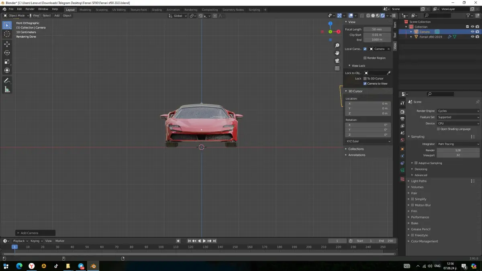This screenshot has width=482, height=271.
Task: Open the viewport Add menu
Action: [x=57, y=16]
